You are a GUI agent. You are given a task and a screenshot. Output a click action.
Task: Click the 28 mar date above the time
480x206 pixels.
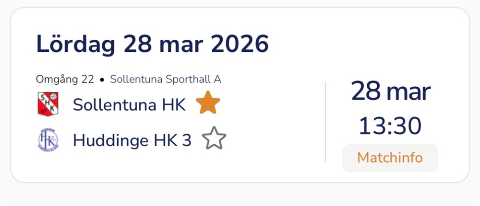390,92
